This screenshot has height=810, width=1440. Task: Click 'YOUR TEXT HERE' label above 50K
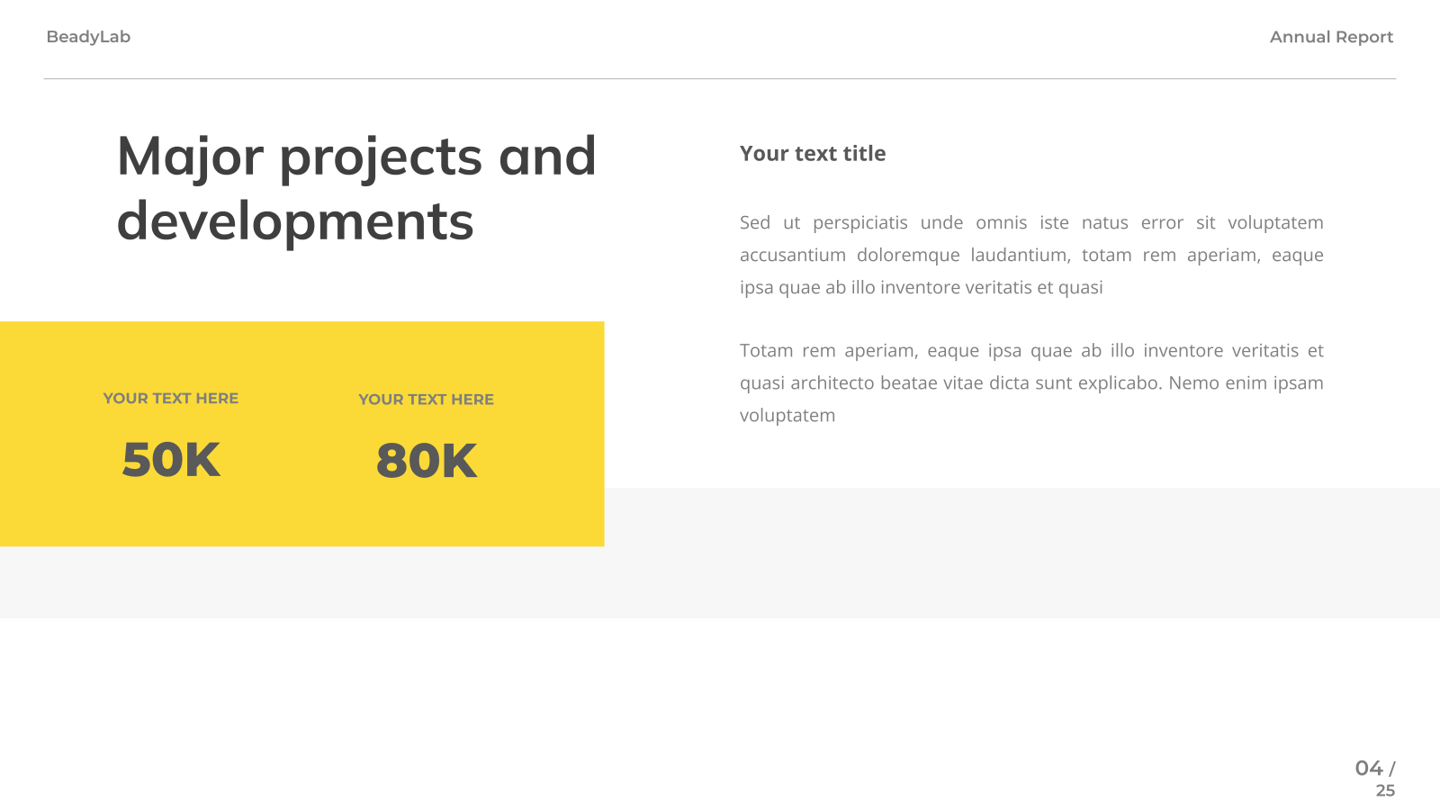171,398
